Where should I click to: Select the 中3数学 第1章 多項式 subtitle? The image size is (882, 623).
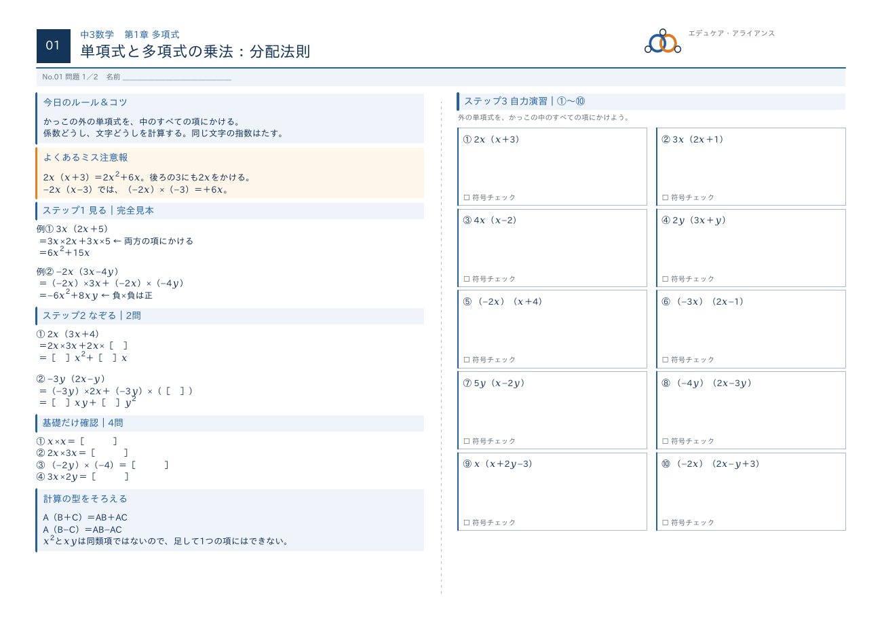click(x=130, y=34)
